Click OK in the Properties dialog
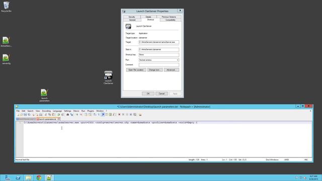 tap(148, 94)
